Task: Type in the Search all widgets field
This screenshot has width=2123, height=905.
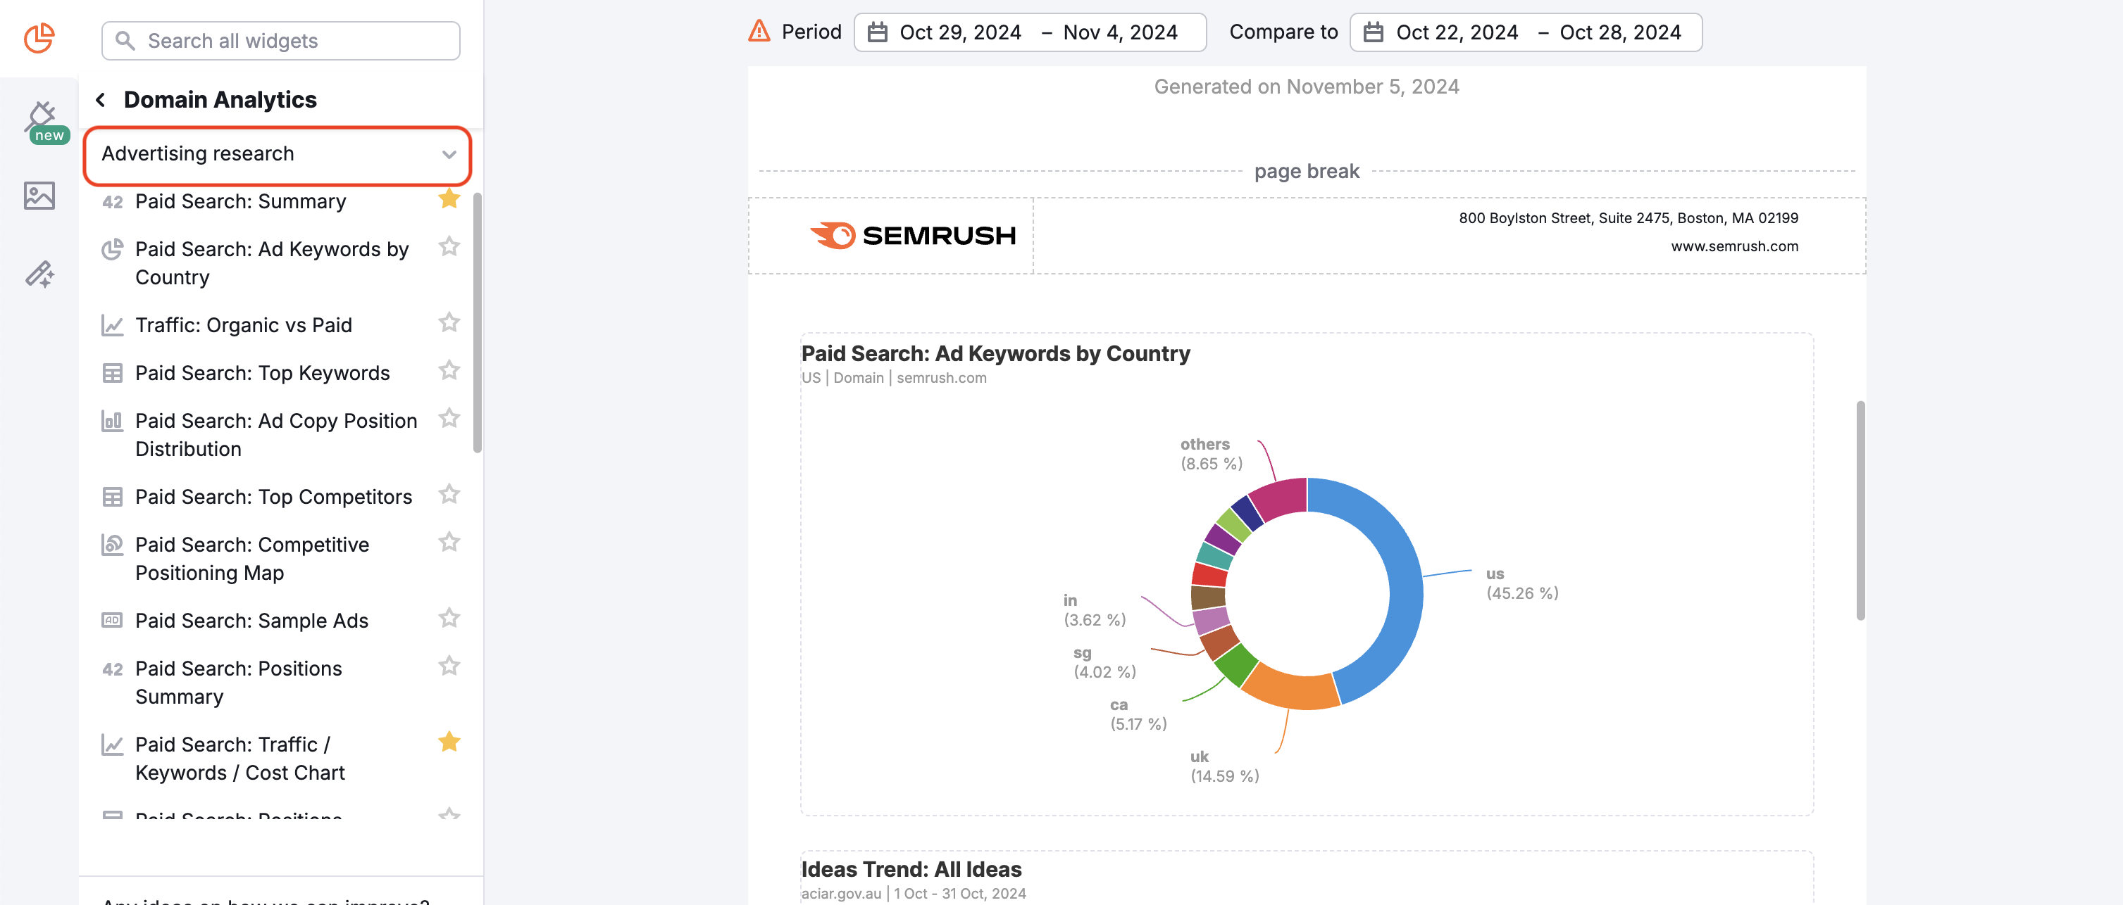Action: coord(280,40)
